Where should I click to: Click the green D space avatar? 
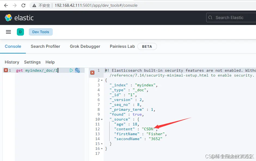coord(20,32)
